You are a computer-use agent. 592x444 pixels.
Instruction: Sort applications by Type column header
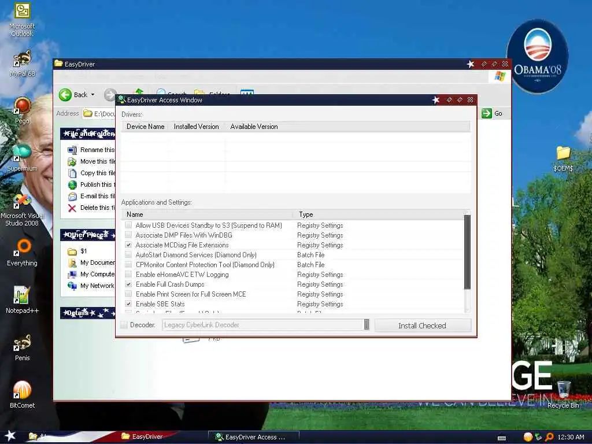pos(379,214)
